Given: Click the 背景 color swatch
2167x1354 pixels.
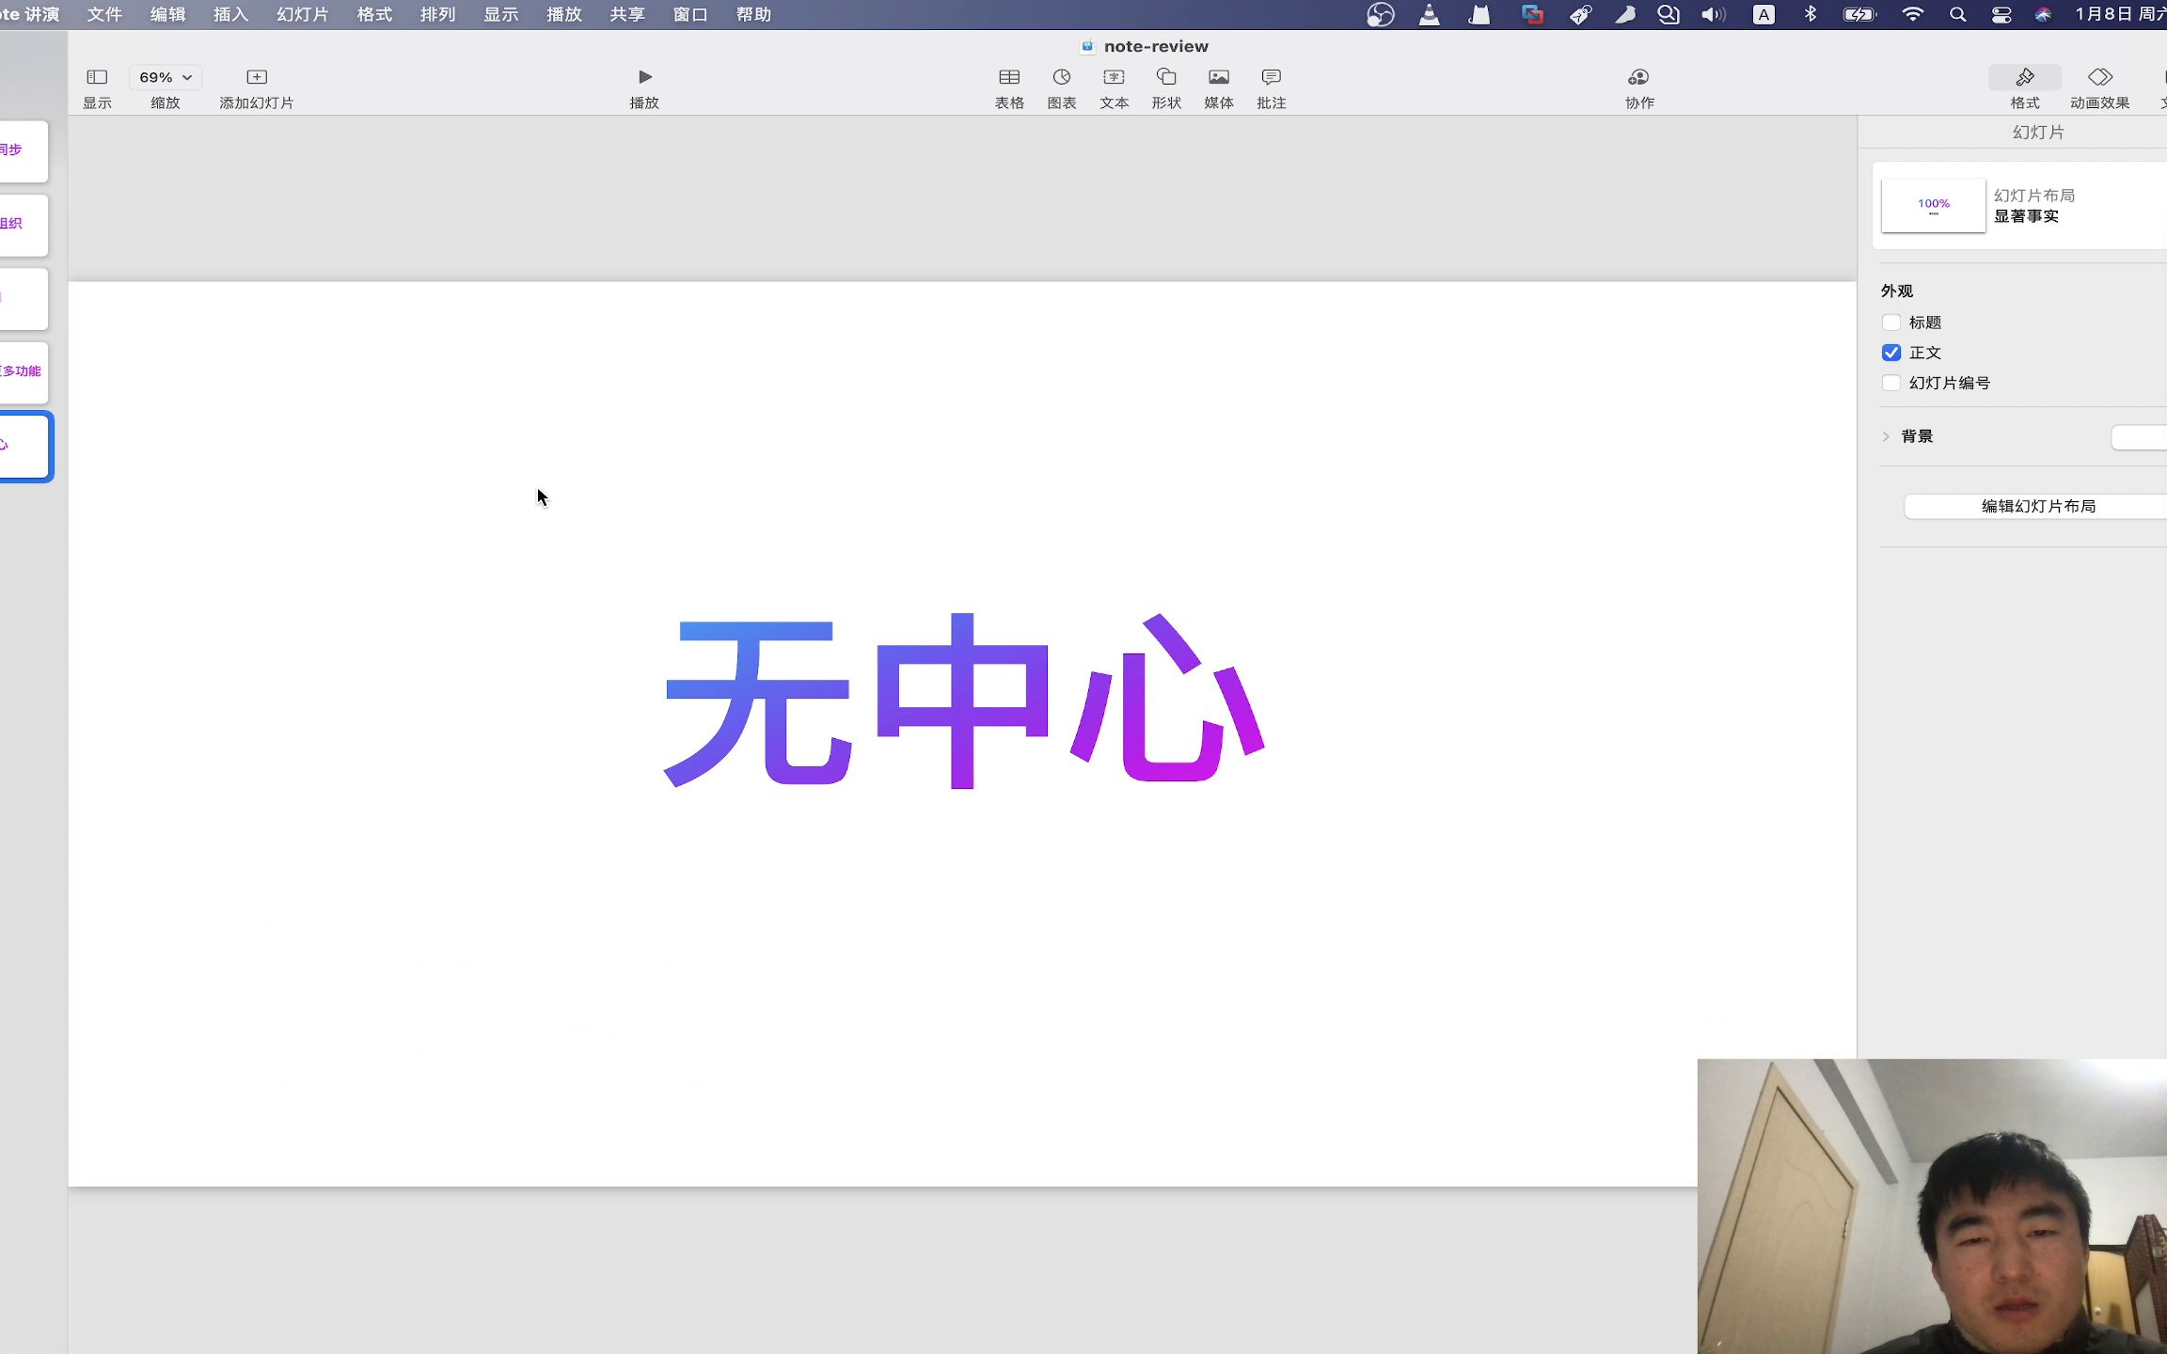Looking at the screenshot, I should (x=2141, y=437).
